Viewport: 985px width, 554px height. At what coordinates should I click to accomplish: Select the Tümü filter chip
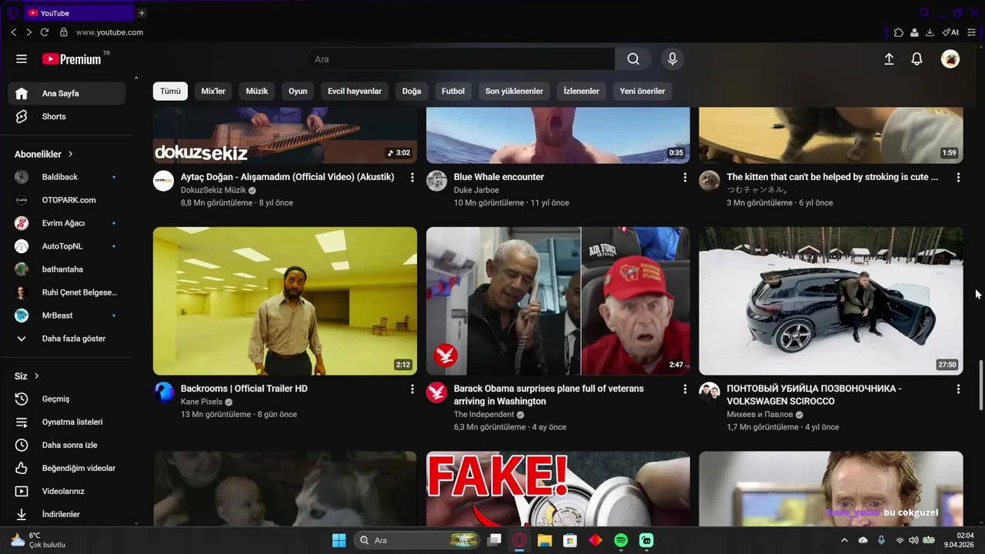[x=170, y=91]
